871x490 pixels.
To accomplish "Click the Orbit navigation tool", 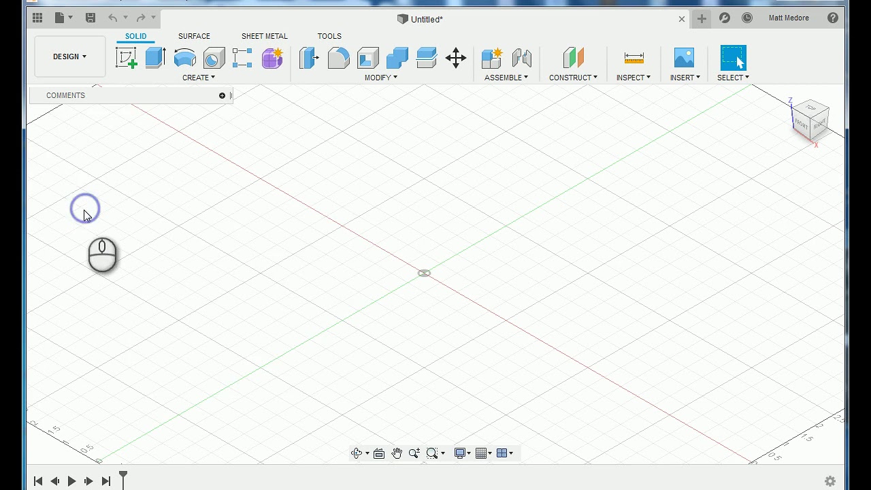I will coord(357,453).
